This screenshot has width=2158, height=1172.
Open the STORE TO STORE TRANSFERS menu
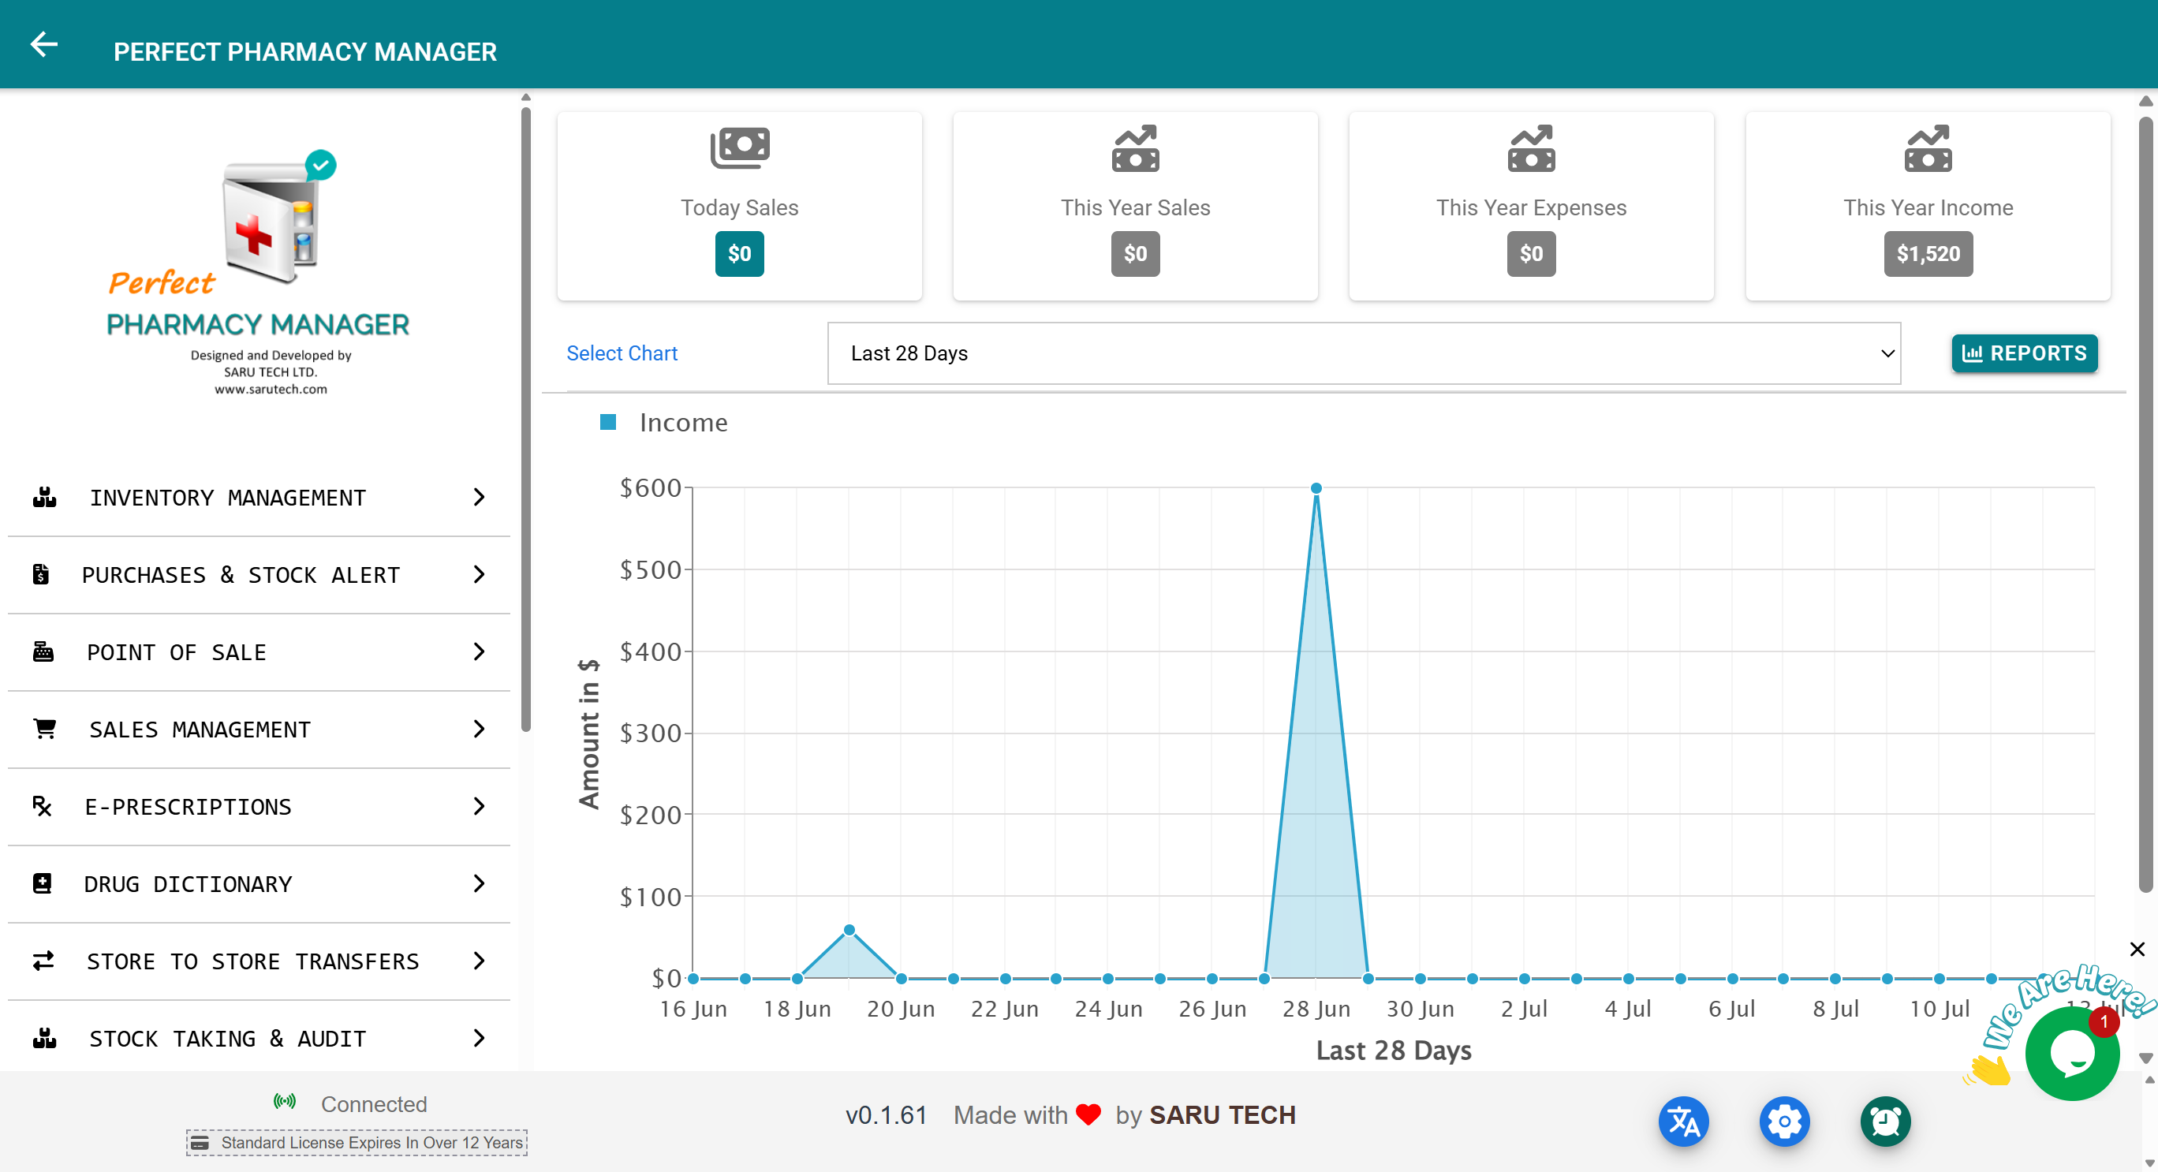(259, 961)
